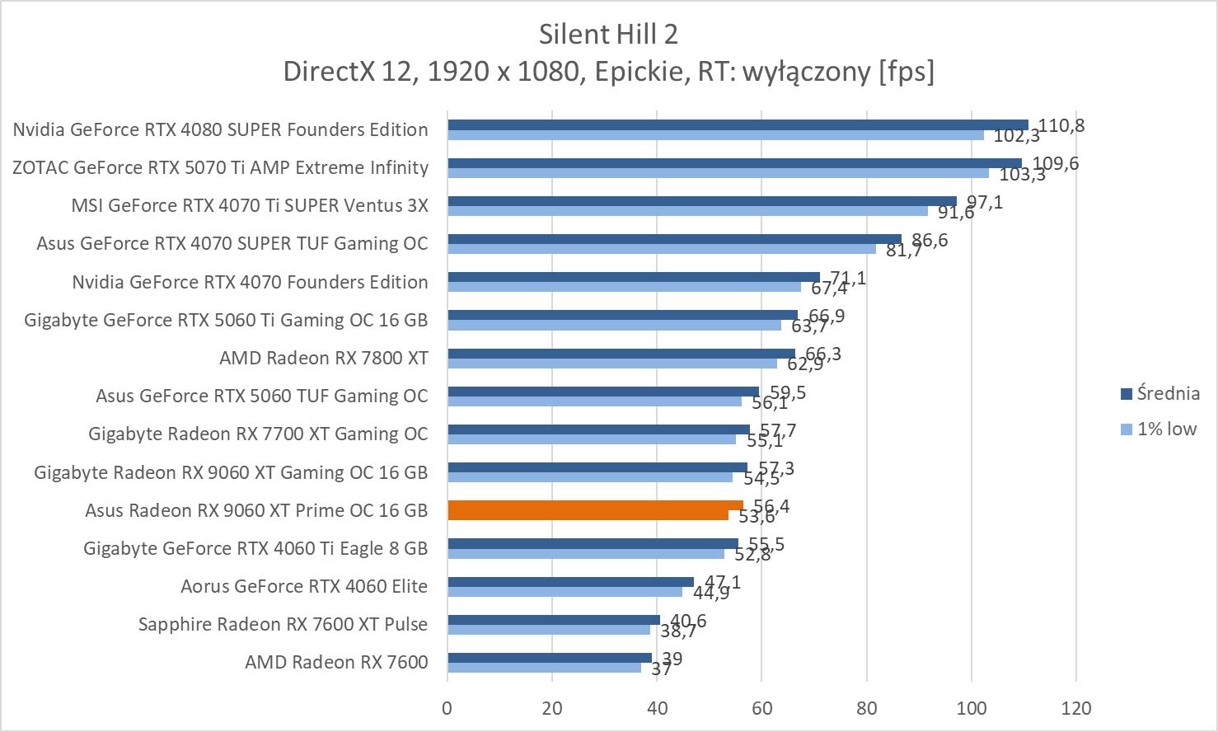Click the AMD Radeon RX 7600 average bar
This screenshot has height=732, width=1218.
click(550, 658)
